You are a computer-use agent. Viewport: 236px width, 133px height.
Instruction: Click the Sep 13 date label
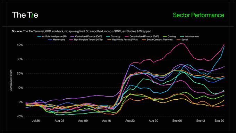201,120
